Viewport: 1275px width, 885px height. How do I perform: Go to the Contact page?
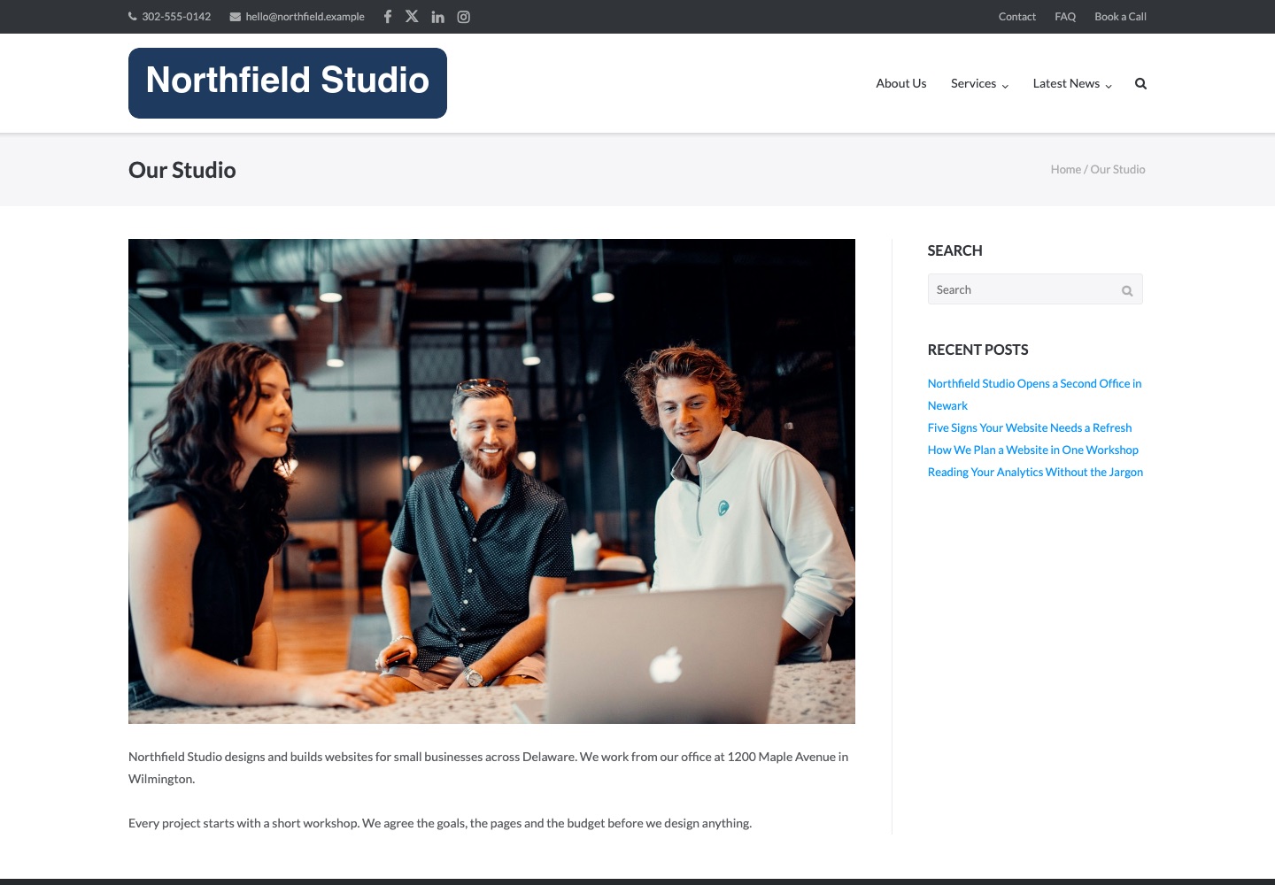click(x=1017, y=17)
